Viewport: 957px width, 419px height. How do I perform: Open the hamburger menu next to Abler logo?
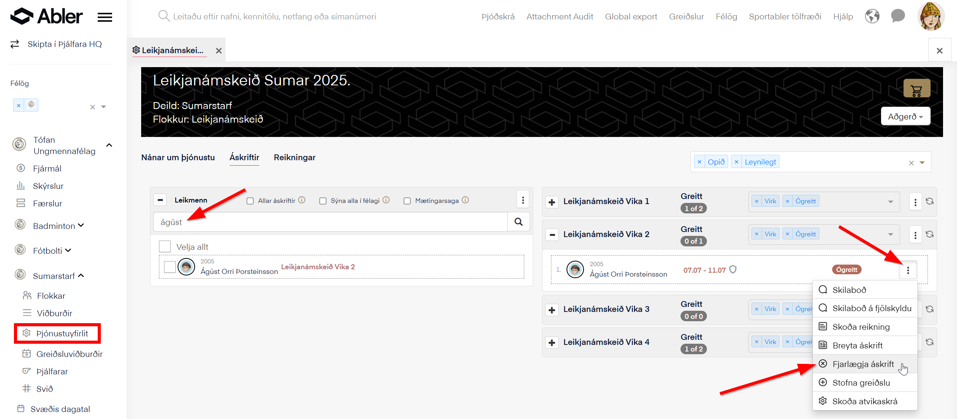105,17
